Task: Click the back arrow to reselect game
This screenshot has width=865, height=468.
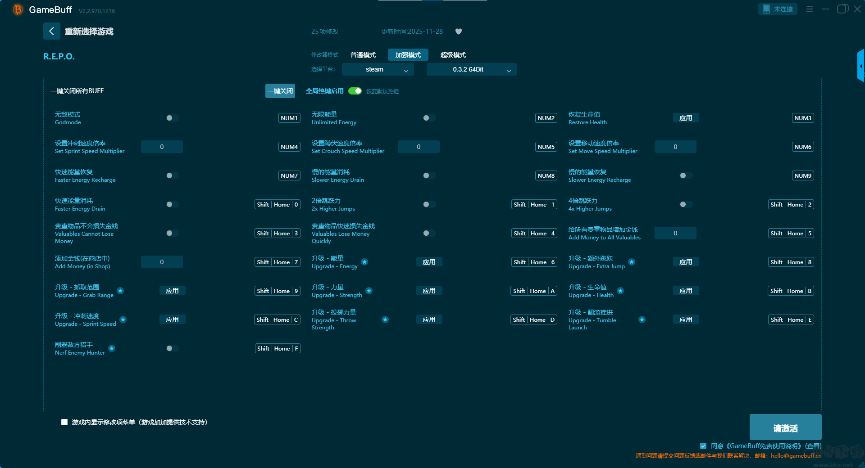Action: point(51,31)
